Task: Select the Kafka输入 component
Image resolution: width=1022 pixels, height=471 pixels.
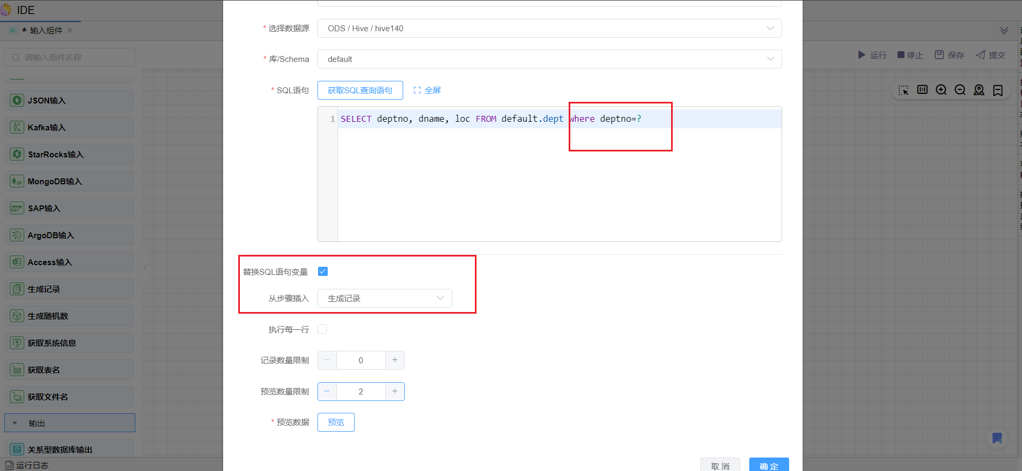Action: 70,127
